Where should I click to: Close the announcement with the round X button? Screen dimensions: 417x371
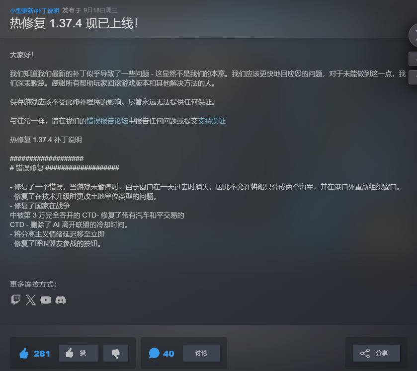[413, 35]
